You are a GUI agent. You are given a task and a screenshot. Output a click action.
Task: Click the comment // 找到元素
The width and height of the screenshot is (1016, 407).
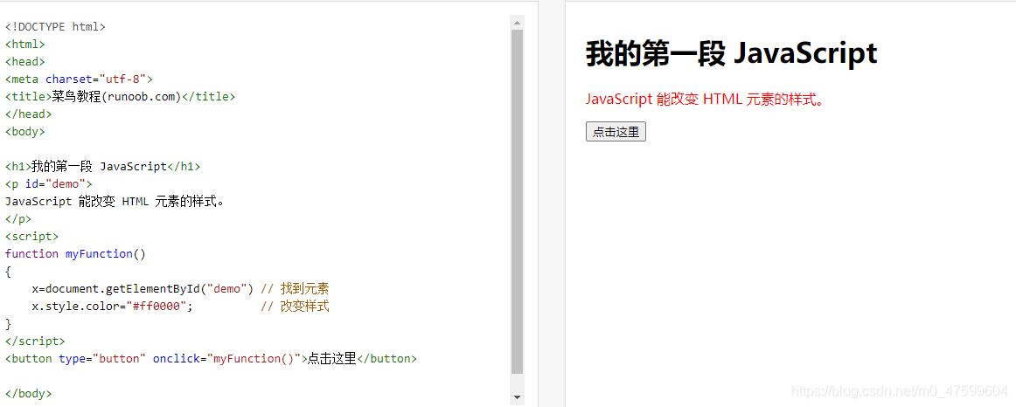coord(295,289)
